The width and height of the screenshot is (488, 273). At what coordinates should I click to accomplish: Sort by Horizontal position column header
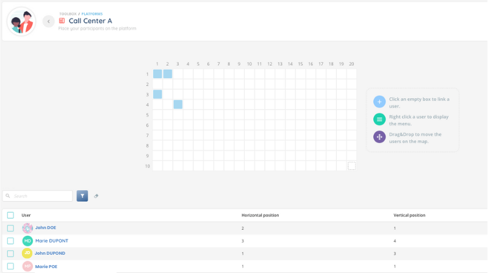[260, 215]
